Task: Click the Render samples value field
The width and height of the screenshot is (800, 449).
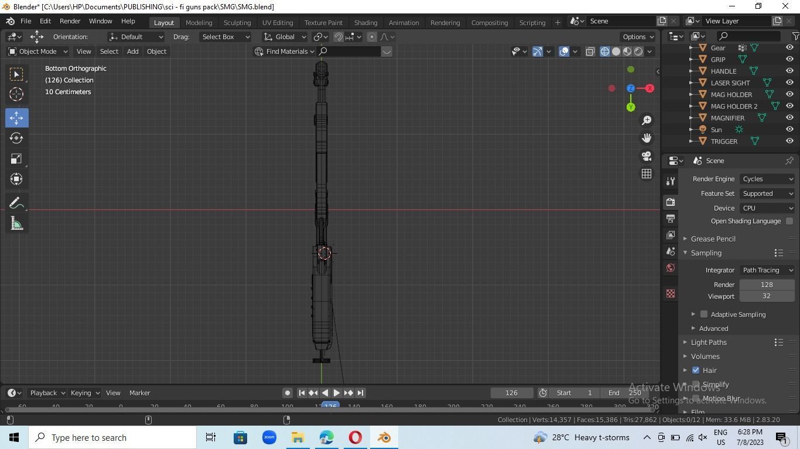Action: (x=767, y=285)
